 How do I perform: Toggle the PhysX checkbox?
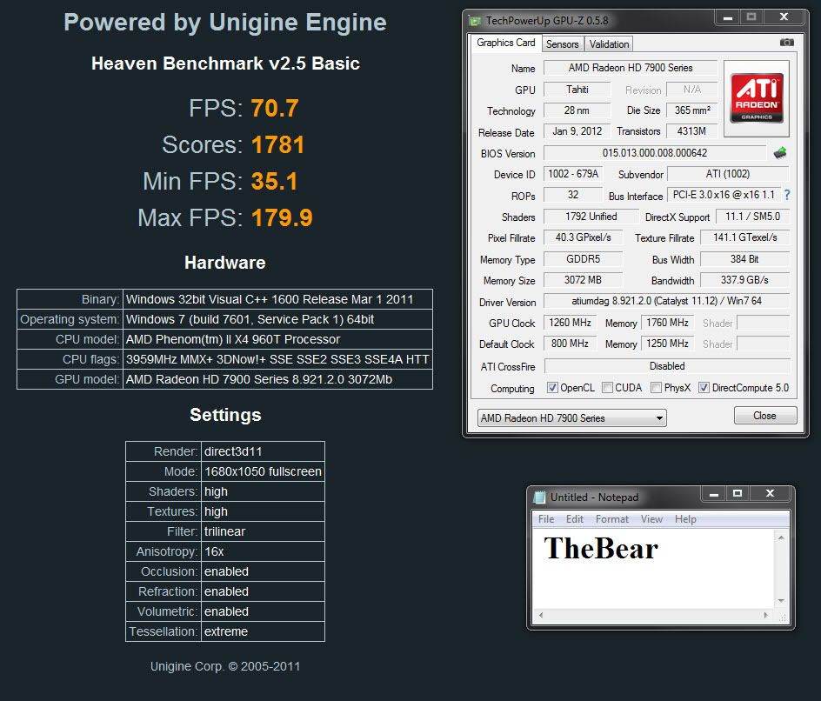tap(656, 387)
